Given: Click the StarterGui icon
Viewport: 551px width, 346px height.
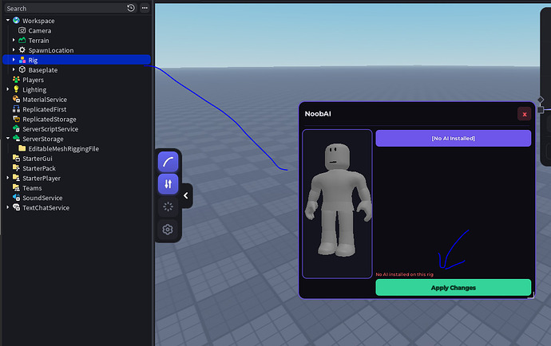Looking at the screenshot, I should (x=16, y=158).
